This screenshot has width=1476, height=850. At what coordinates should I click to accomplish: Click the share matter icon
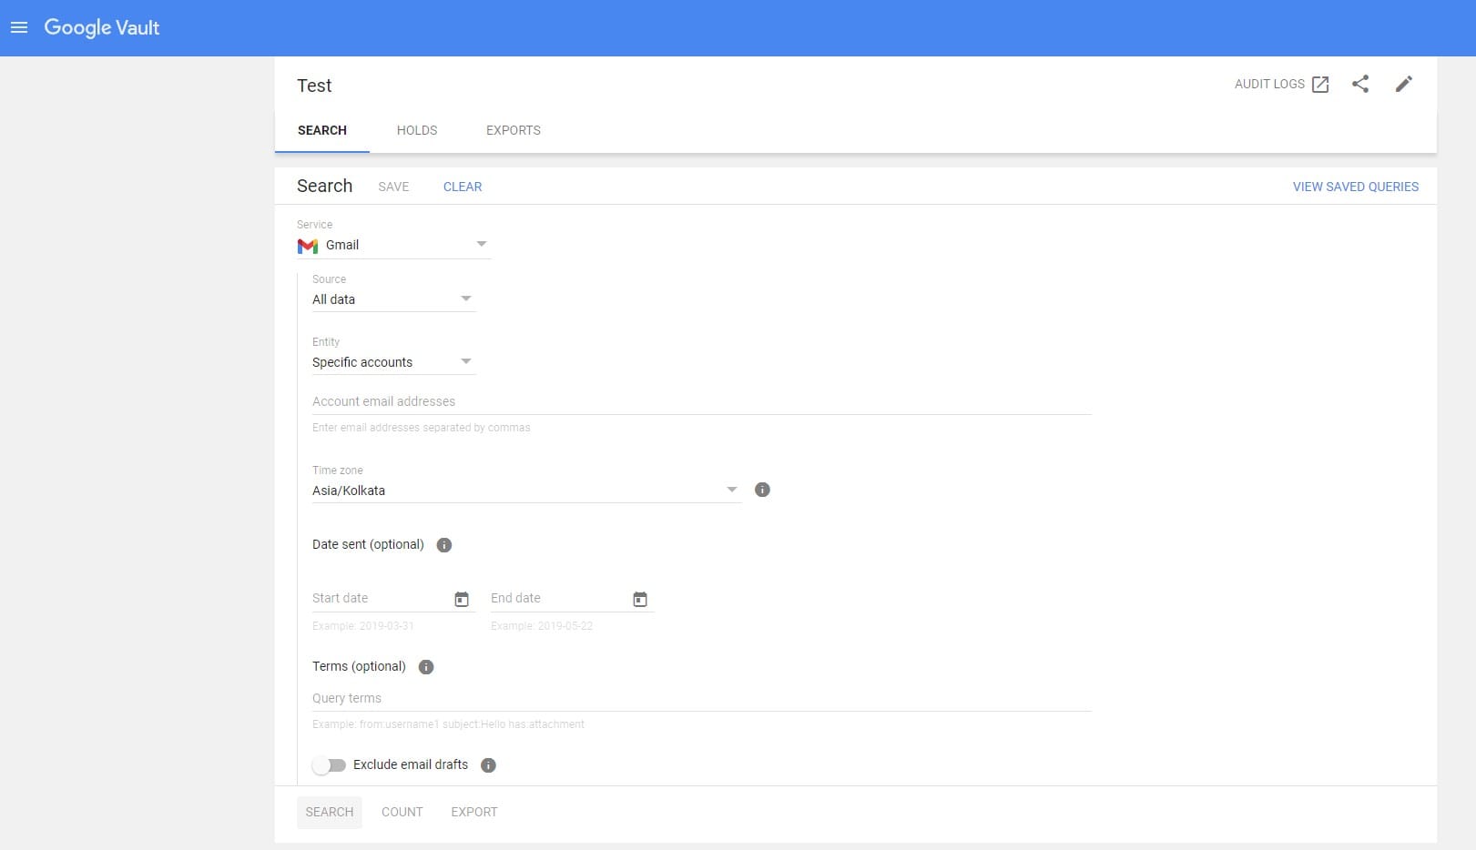[1359, 84]
